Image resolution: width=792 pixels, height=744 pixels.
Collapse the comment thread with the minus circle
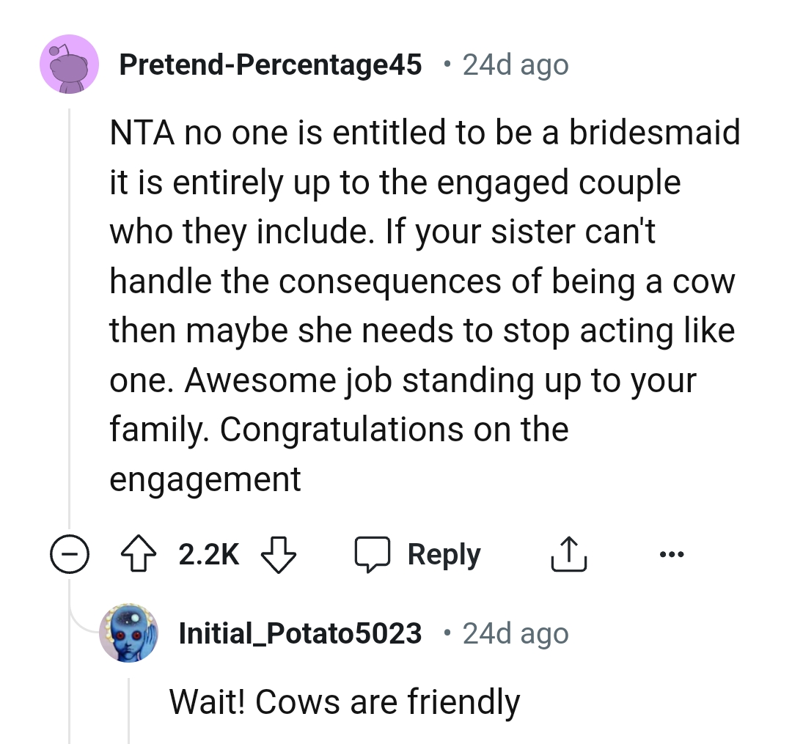click(x=70, y=554)
